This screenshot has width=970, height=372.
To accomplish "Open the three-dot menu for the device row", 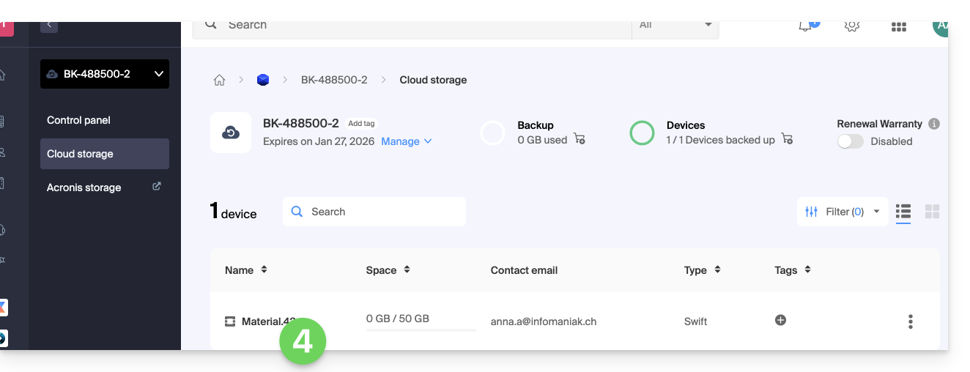I will coord(910,321).
